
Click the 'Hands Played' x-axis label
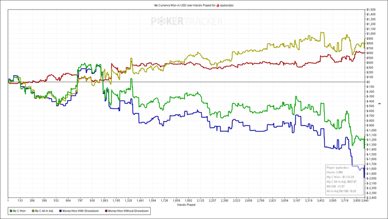pos(186,205)
